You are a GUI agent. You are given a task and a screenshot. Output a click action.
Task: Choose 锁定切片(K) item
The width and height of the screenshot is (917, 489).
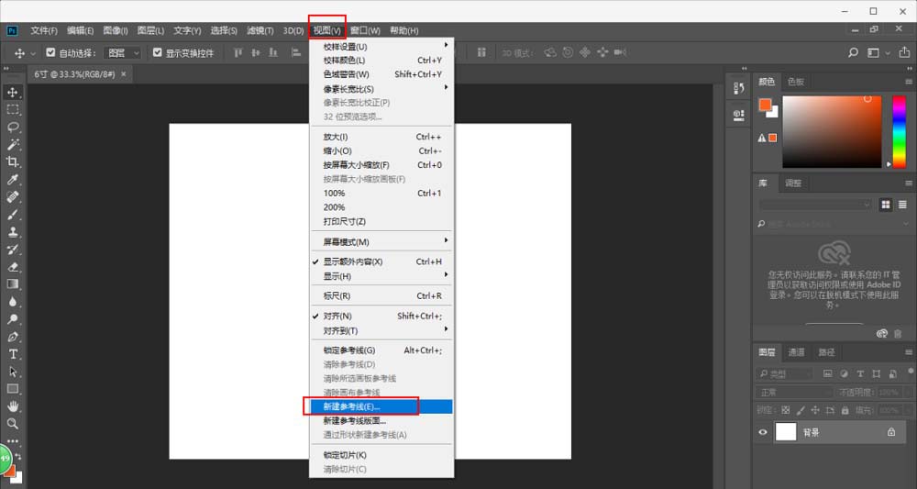(x=381, y=455)
